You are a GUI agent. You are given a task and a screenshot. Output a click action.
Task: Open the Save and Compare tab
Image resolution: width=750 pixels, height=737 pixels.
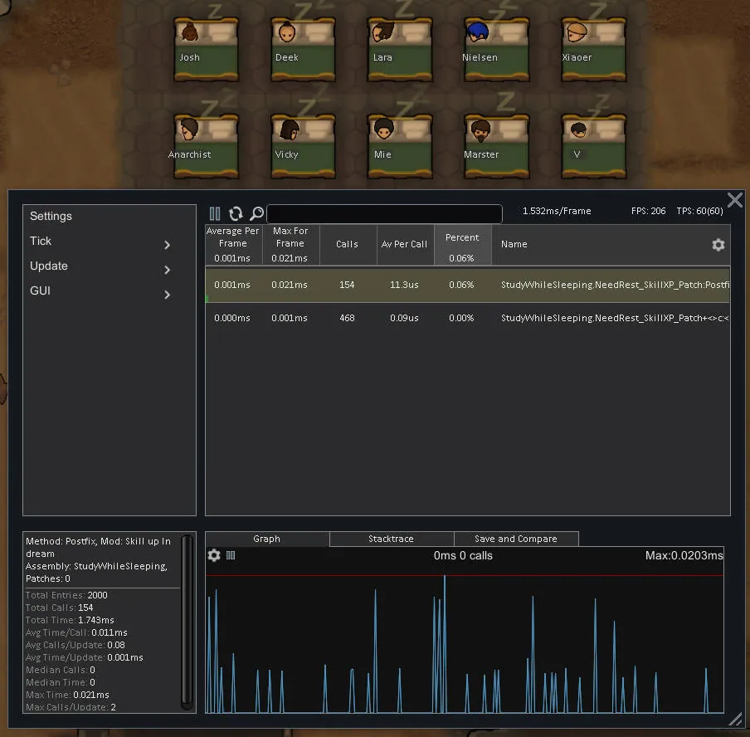pos(515,539)
